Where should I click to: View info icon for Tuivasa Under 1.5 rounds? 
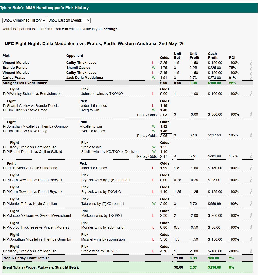(251, 168)
